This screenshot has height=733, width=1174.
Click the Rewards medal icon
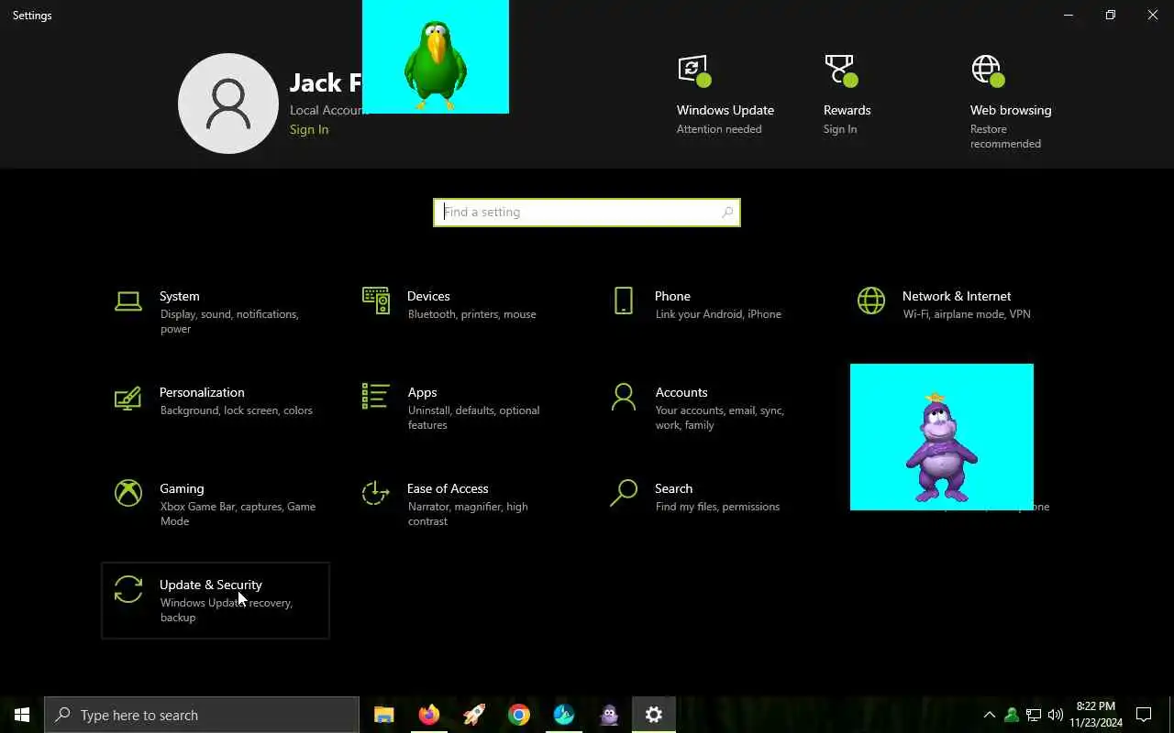click(x=841, y=71)
